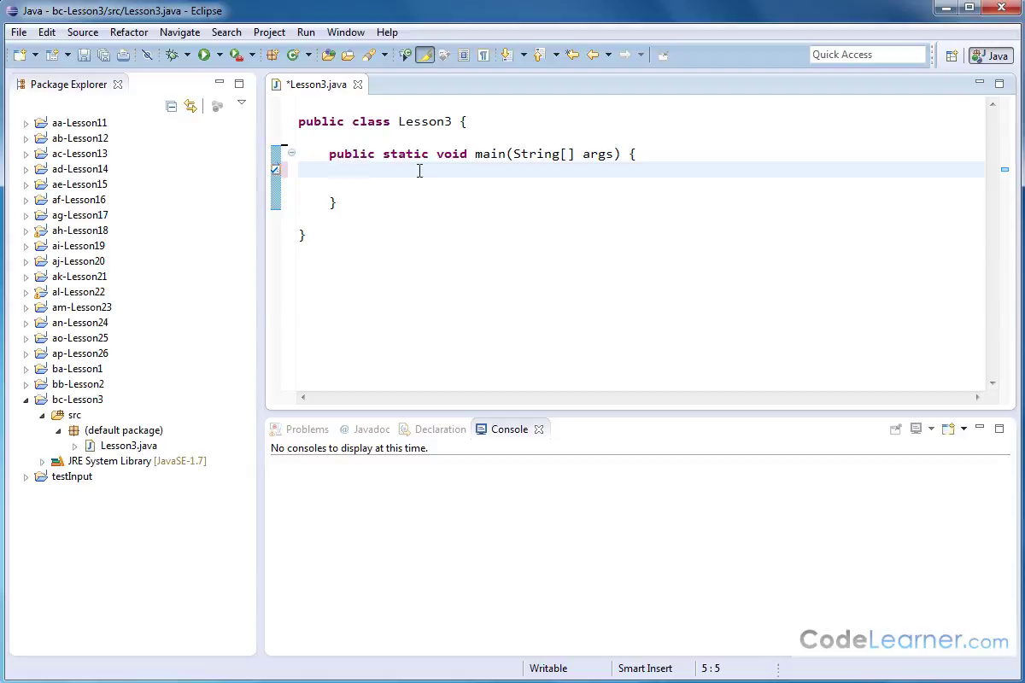Collapse the main method fold marker
This screenshot has height=683, width=1025.
291,153
